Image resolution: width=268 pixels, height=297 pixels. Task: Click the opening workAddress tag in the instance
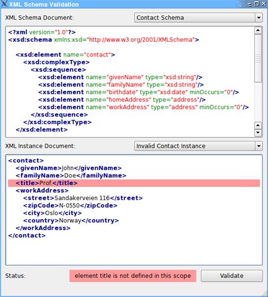(x=42, y=190)
